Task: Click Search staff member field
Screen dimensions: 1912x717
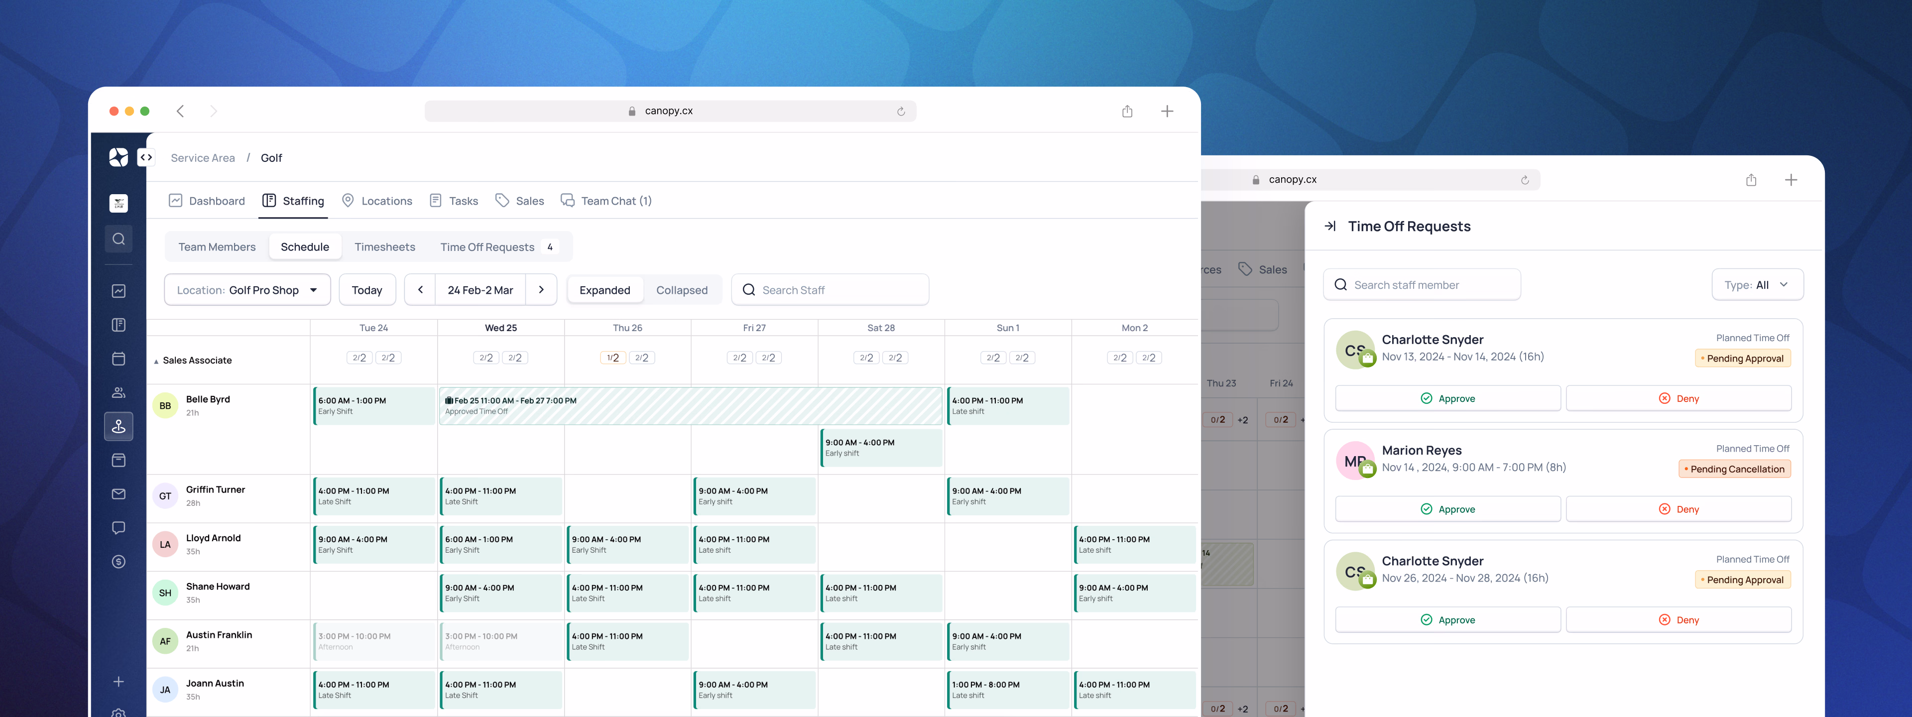Action: [1422, 285]
